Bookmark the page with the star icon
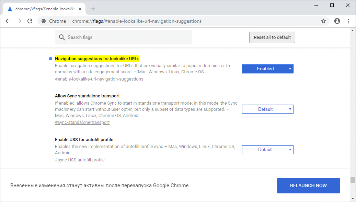Viewport: 356px width, 202px height. pos(323,21)
